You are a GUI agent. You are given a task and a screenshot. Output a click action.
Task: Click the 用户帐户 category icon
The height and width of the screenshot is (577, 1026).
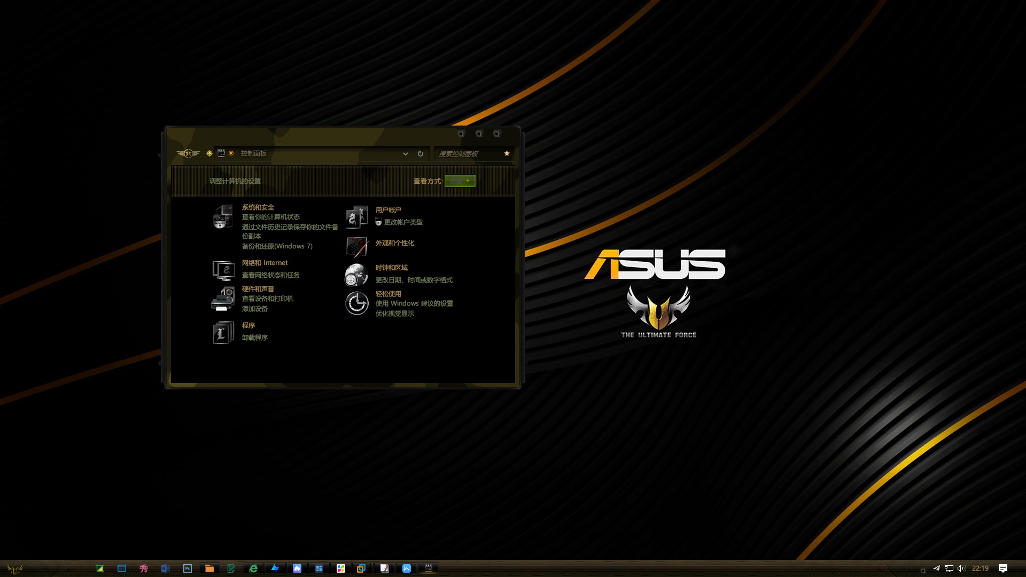pyautogui.click(x=356, y=217)
